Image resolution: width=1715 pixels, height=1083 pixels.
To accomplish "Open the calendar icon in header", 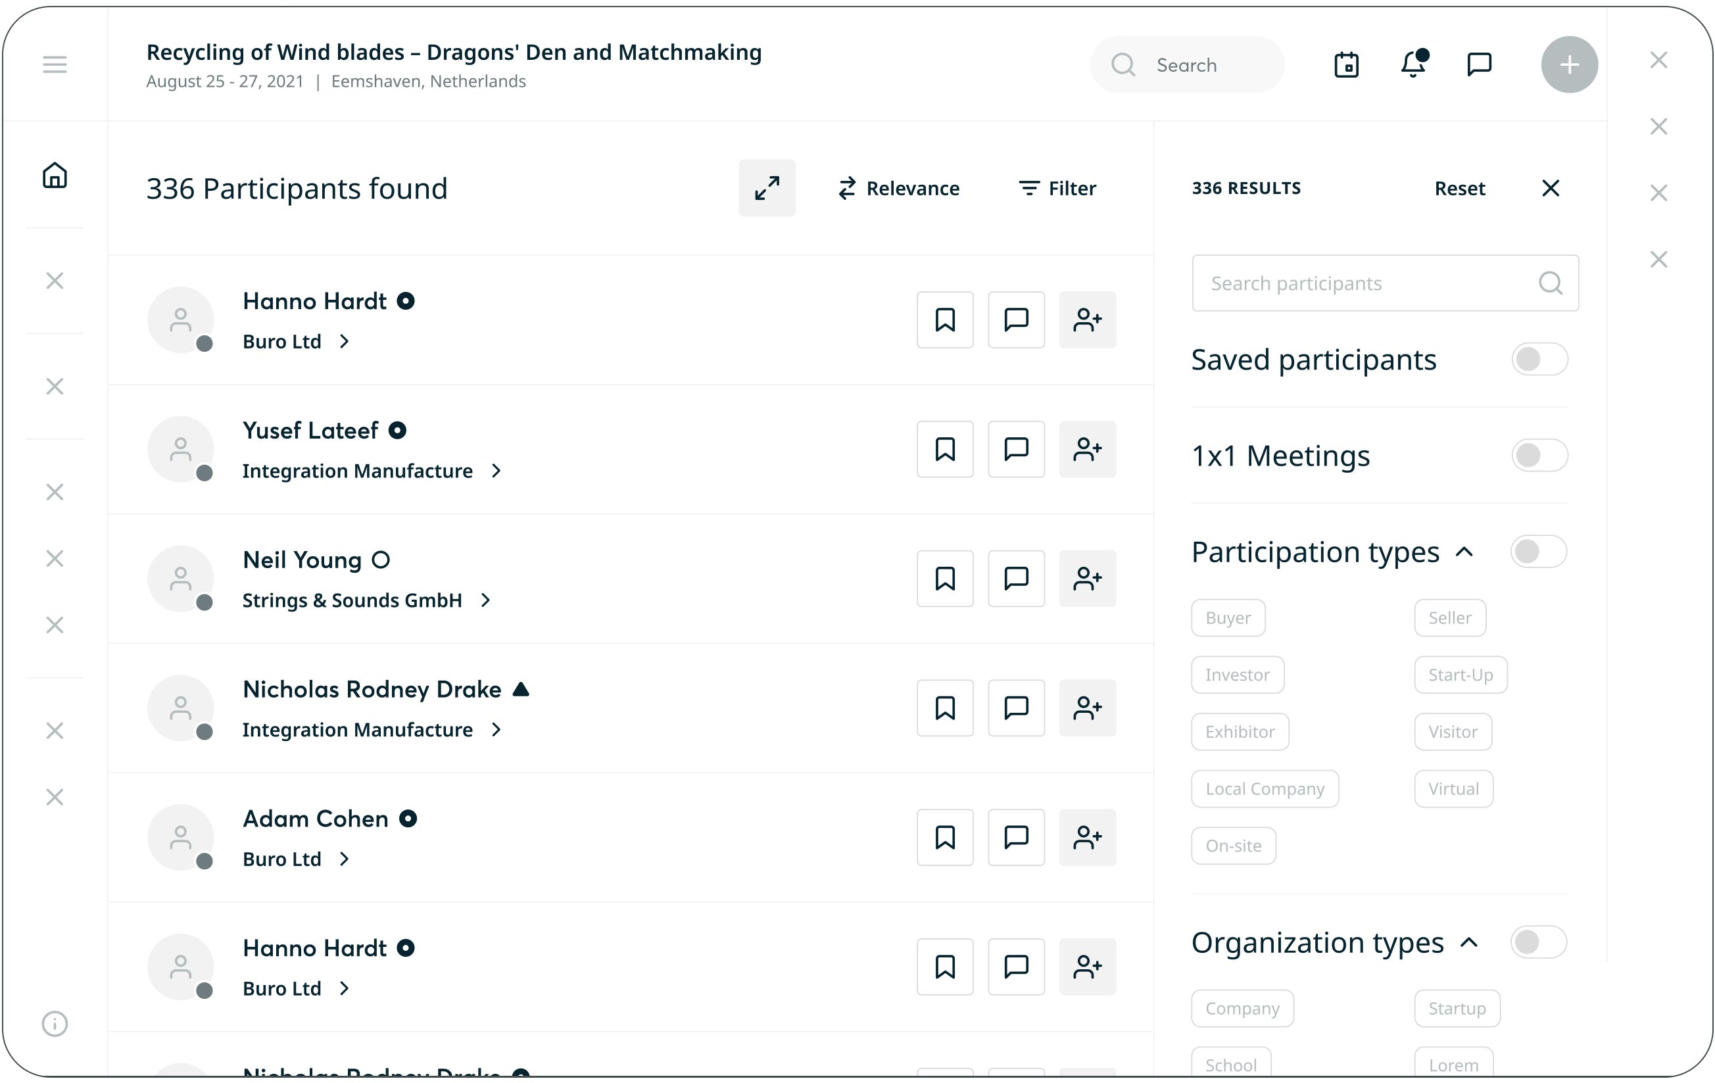I will coord(1345,65).
